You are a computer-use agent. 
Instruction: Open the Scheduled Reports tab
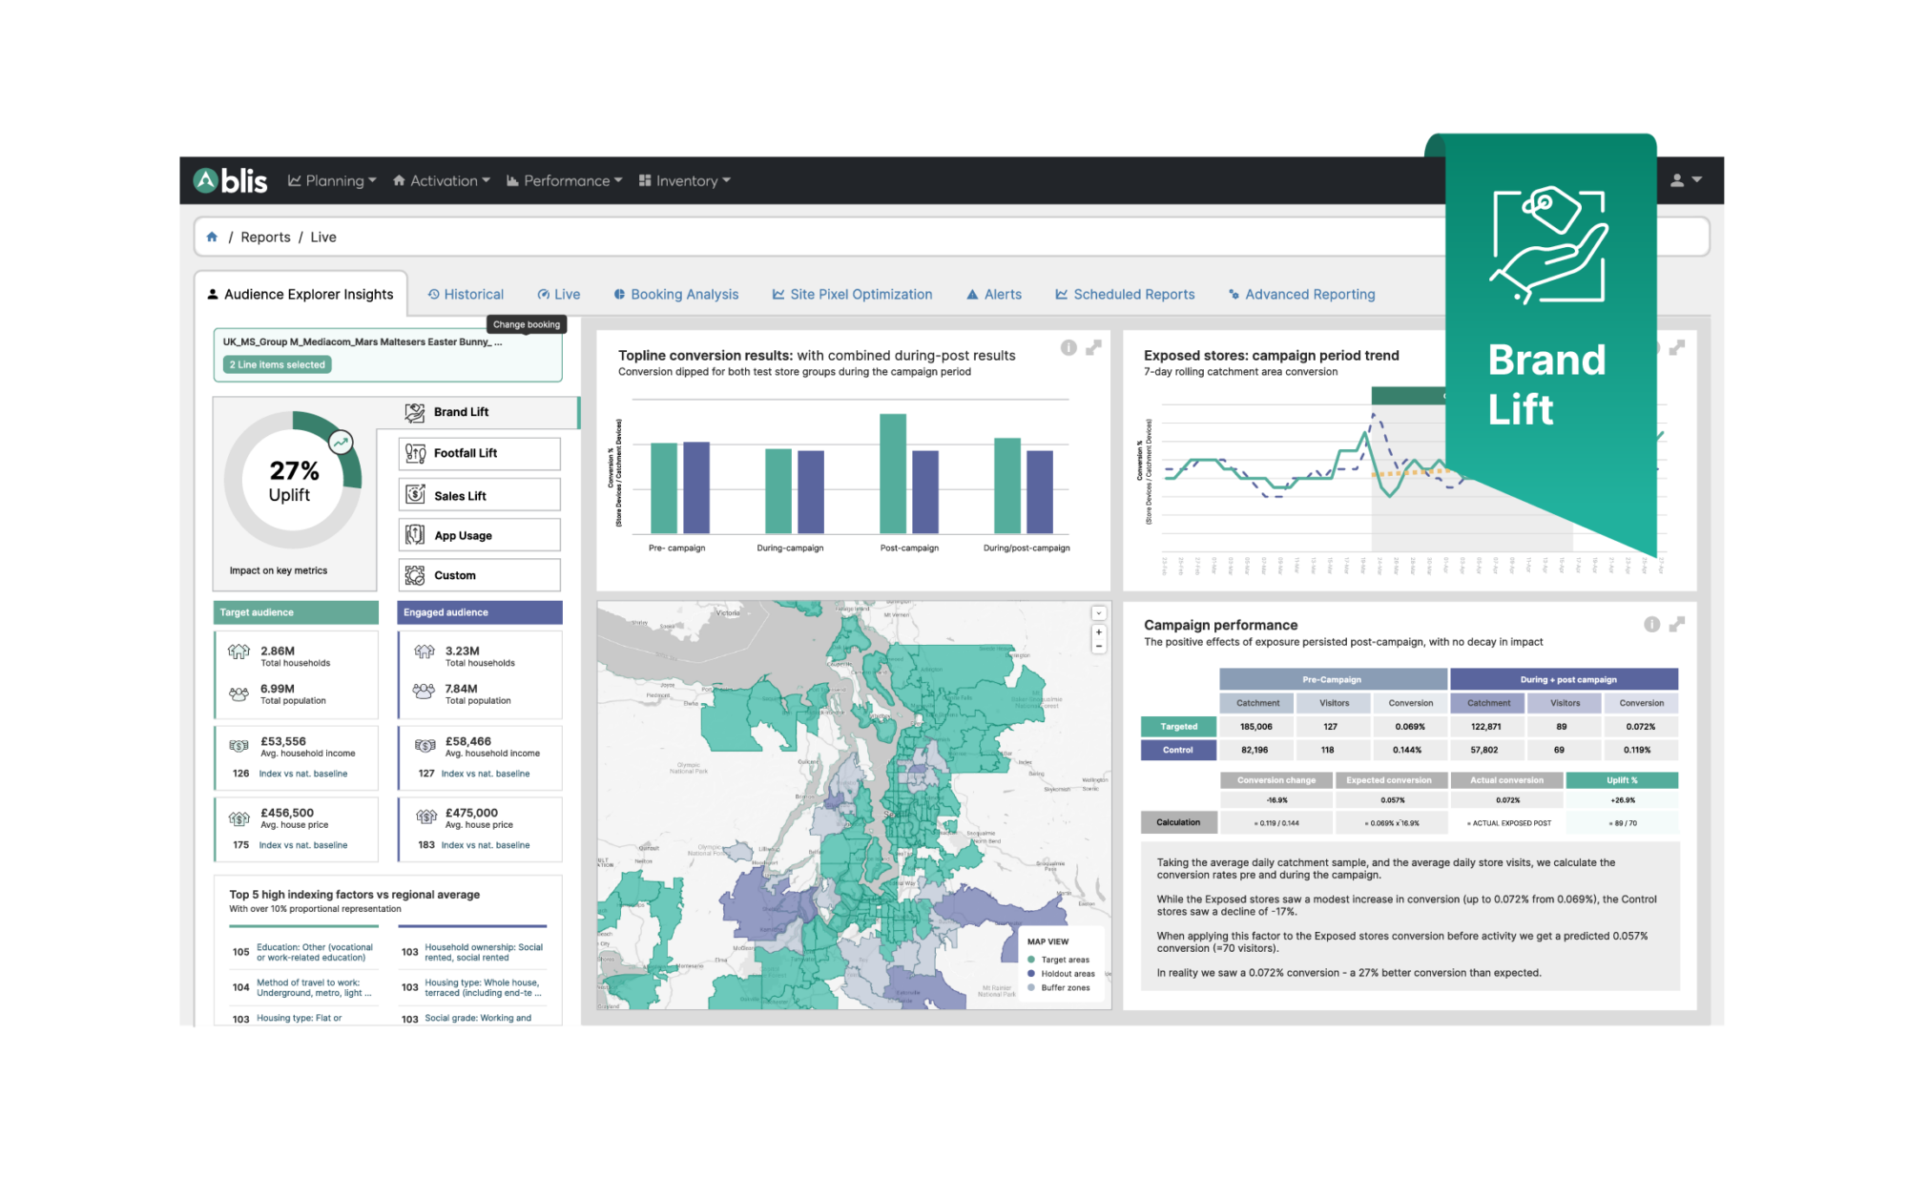coord(1125,294)
